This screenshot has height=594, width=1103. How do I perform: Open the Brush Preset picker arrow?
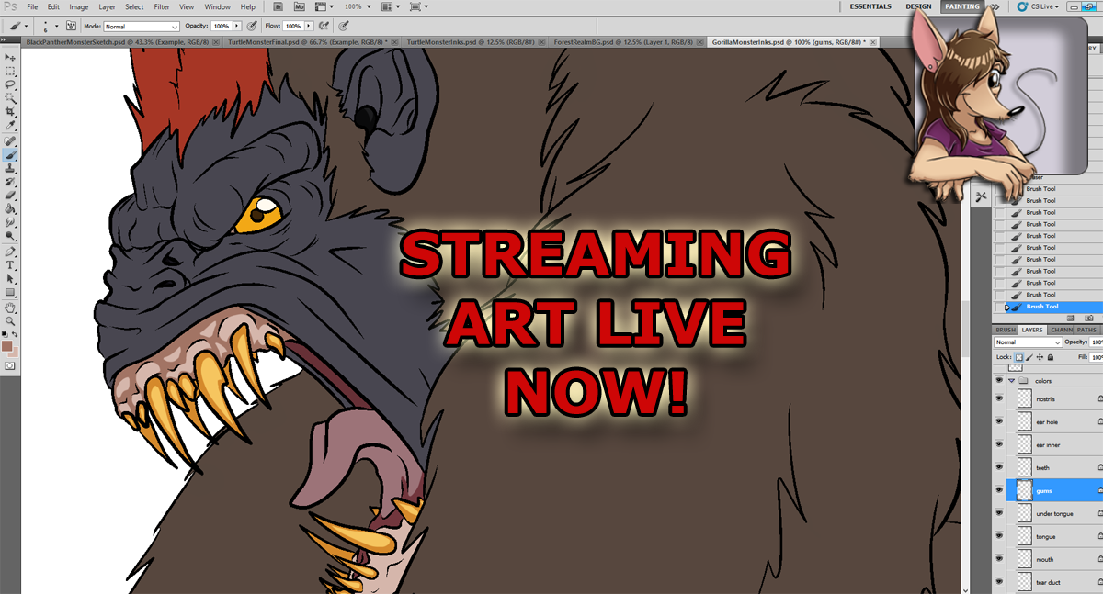pos(58,27)
